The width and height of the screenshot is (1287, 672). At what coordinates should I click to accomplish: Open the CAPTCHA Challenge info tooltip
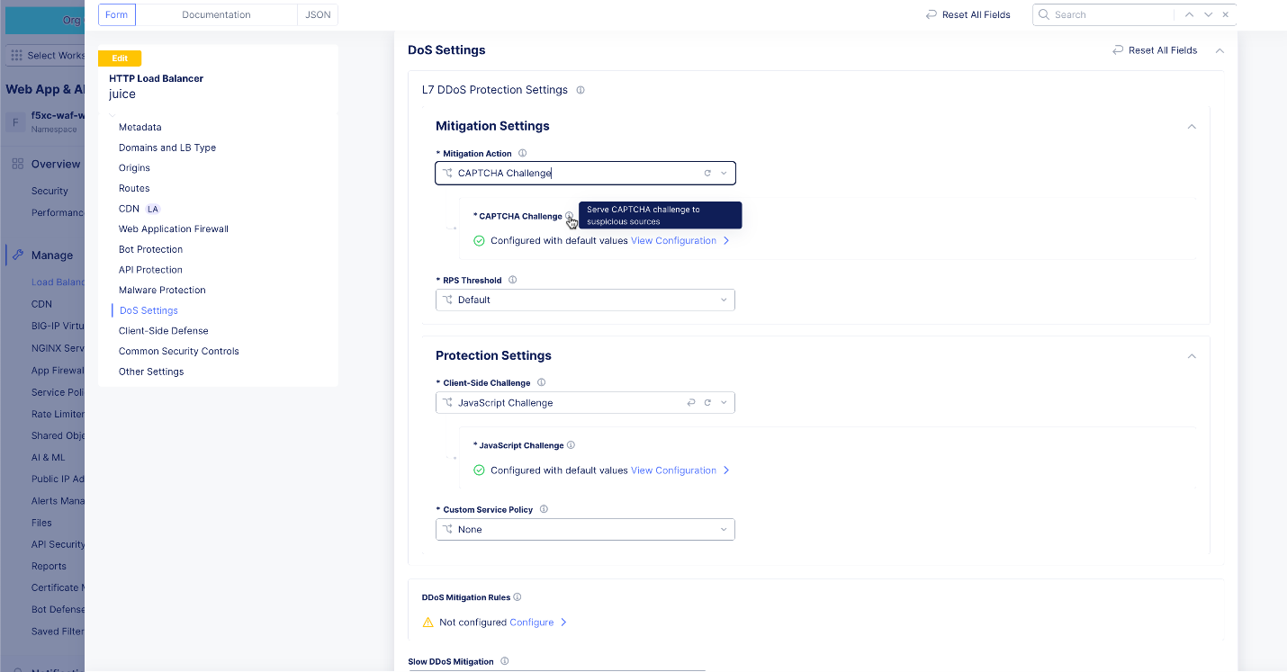[570, 216]
